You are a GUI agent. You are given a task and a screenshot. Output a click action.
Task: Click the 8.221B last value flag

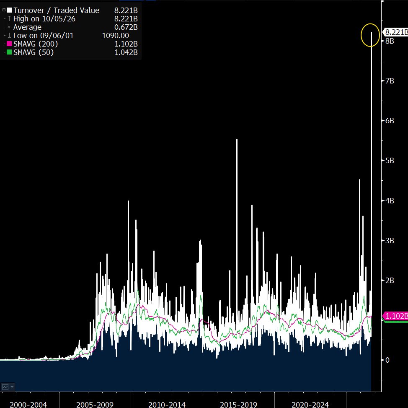click(x=395, y=32)
